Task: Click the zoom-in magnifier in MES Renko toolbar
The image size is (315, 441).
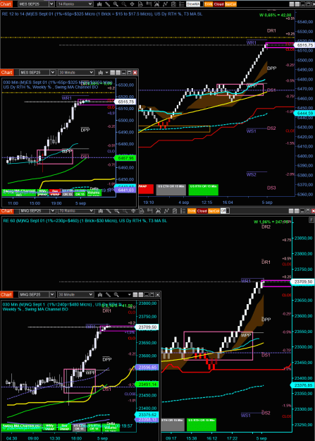Action: [x=116, y=4]
